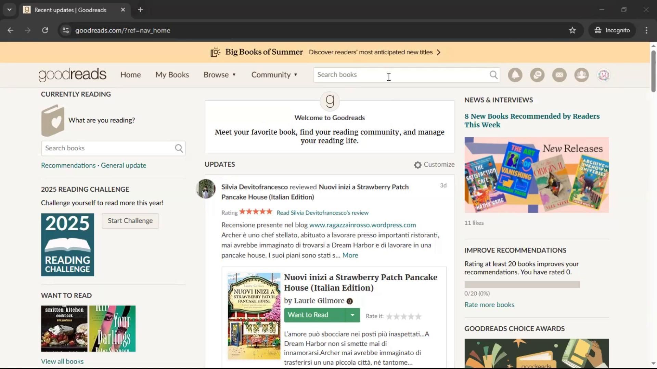Expand the Community menu dropdown
Image resolution: width=657 pixels, height=369 pixels.
(x=274, y=75)
